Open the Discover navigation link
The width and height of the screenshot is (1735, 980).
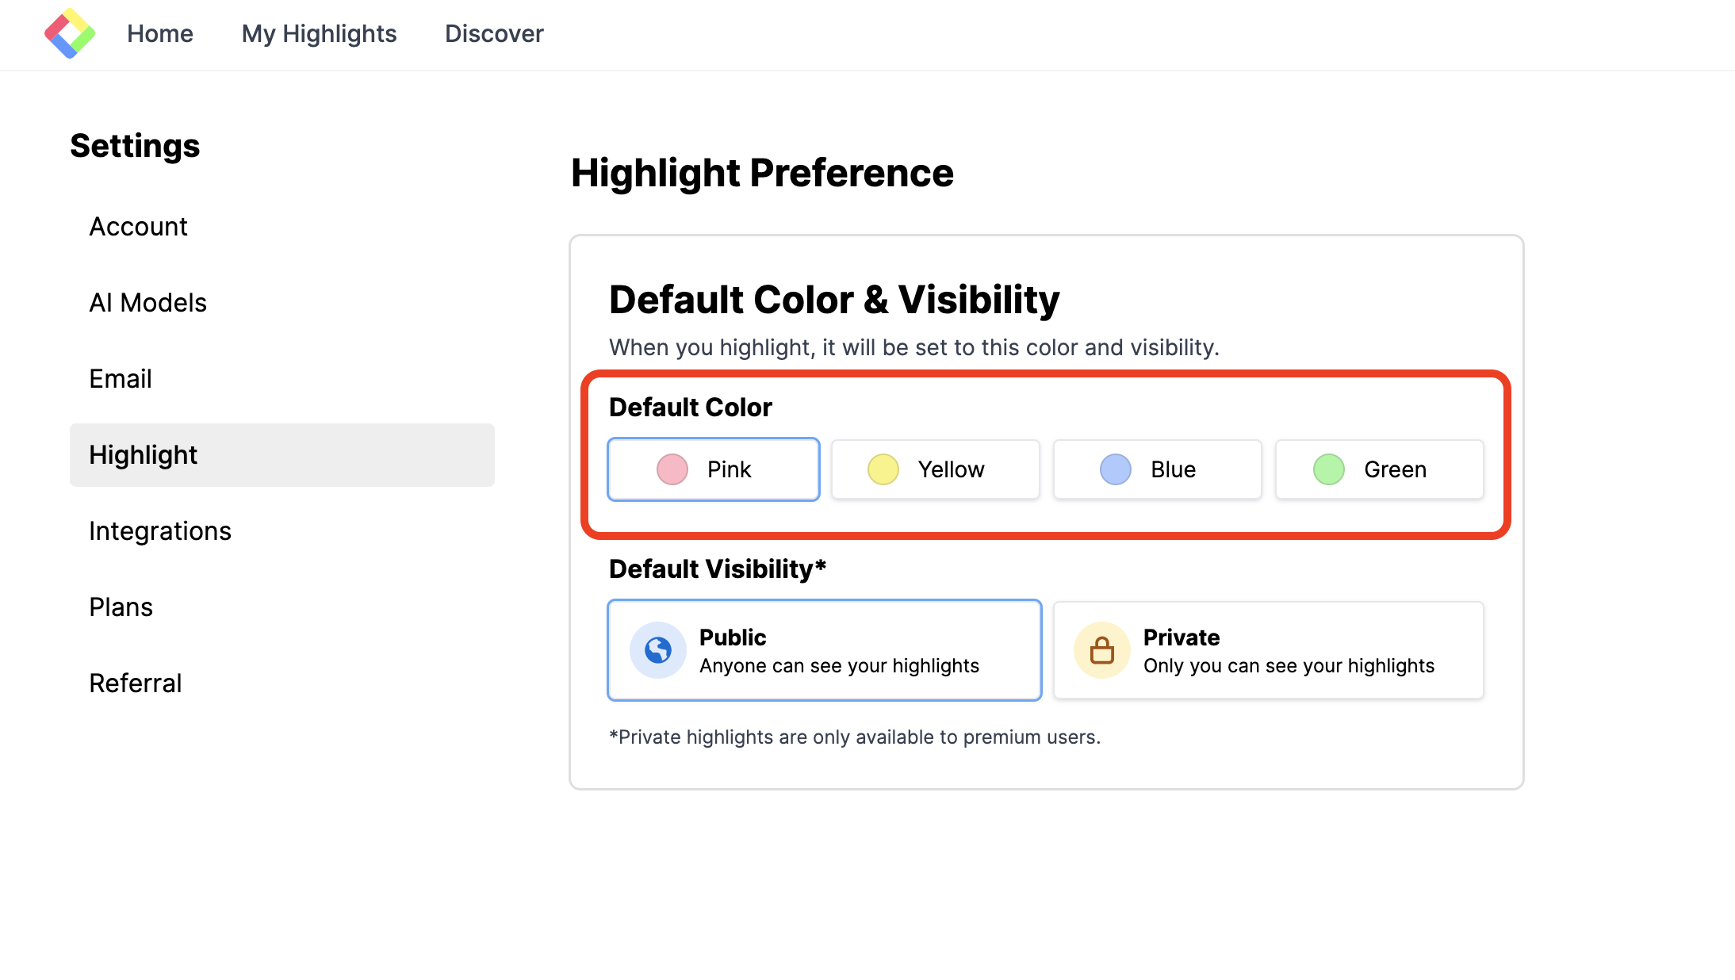pyautogui.click(x=494, y=33)
